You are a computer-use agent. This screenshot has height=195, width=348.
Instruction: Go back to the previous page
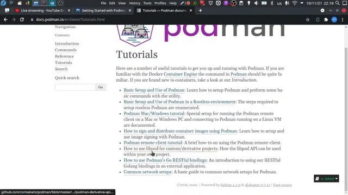tap(5, 19)
